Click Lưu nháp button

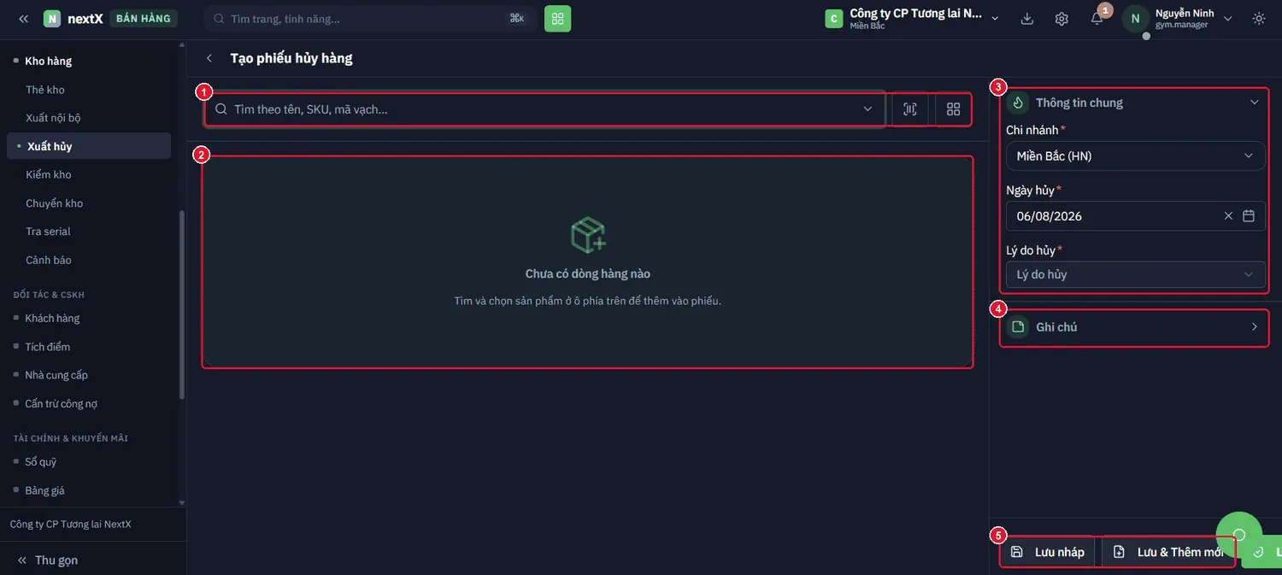(1048, 552)
